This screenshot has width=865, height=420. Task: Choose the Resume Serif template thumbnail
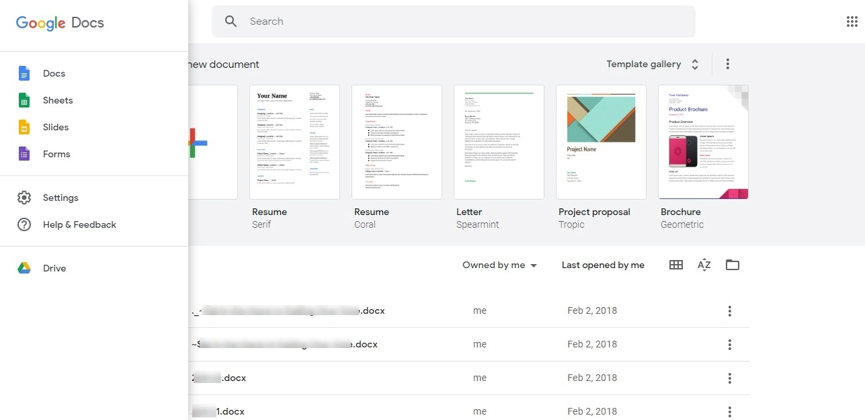coord(294,142)
